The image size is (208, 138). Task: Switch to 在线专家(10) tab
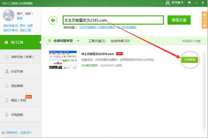coord(120,41)
